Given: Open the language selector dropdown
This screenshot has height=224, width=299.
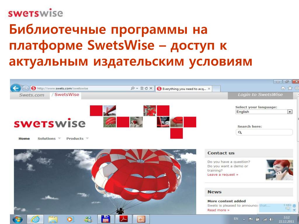Looking at the screenshot, I should (264, 112).
